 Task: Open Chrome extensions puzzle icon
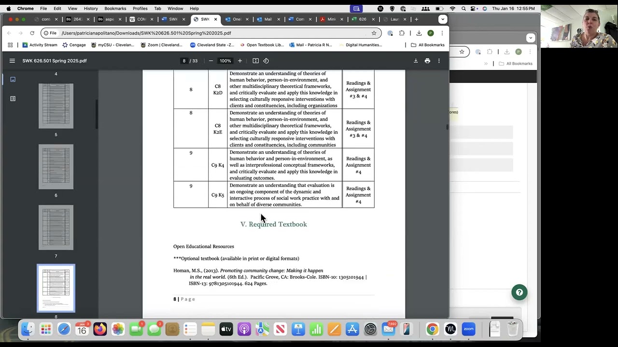[x=402, y=33]
